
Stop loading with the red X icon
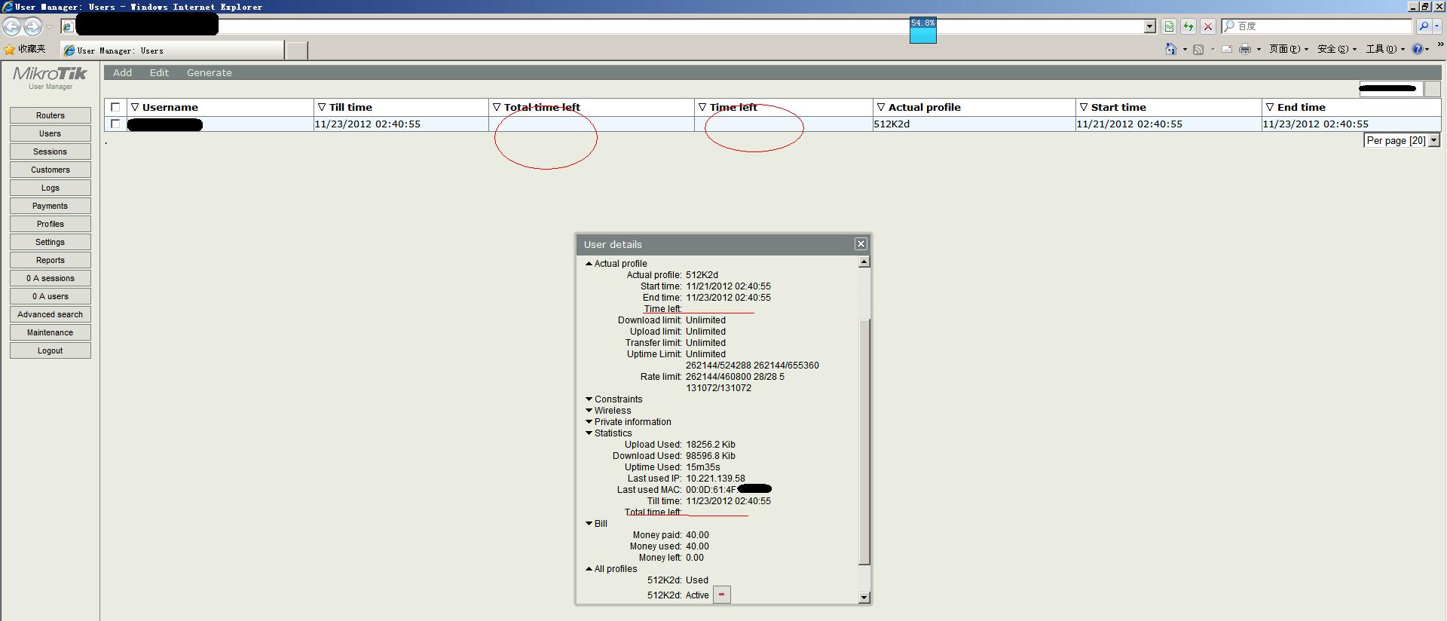pos(1208,26)
